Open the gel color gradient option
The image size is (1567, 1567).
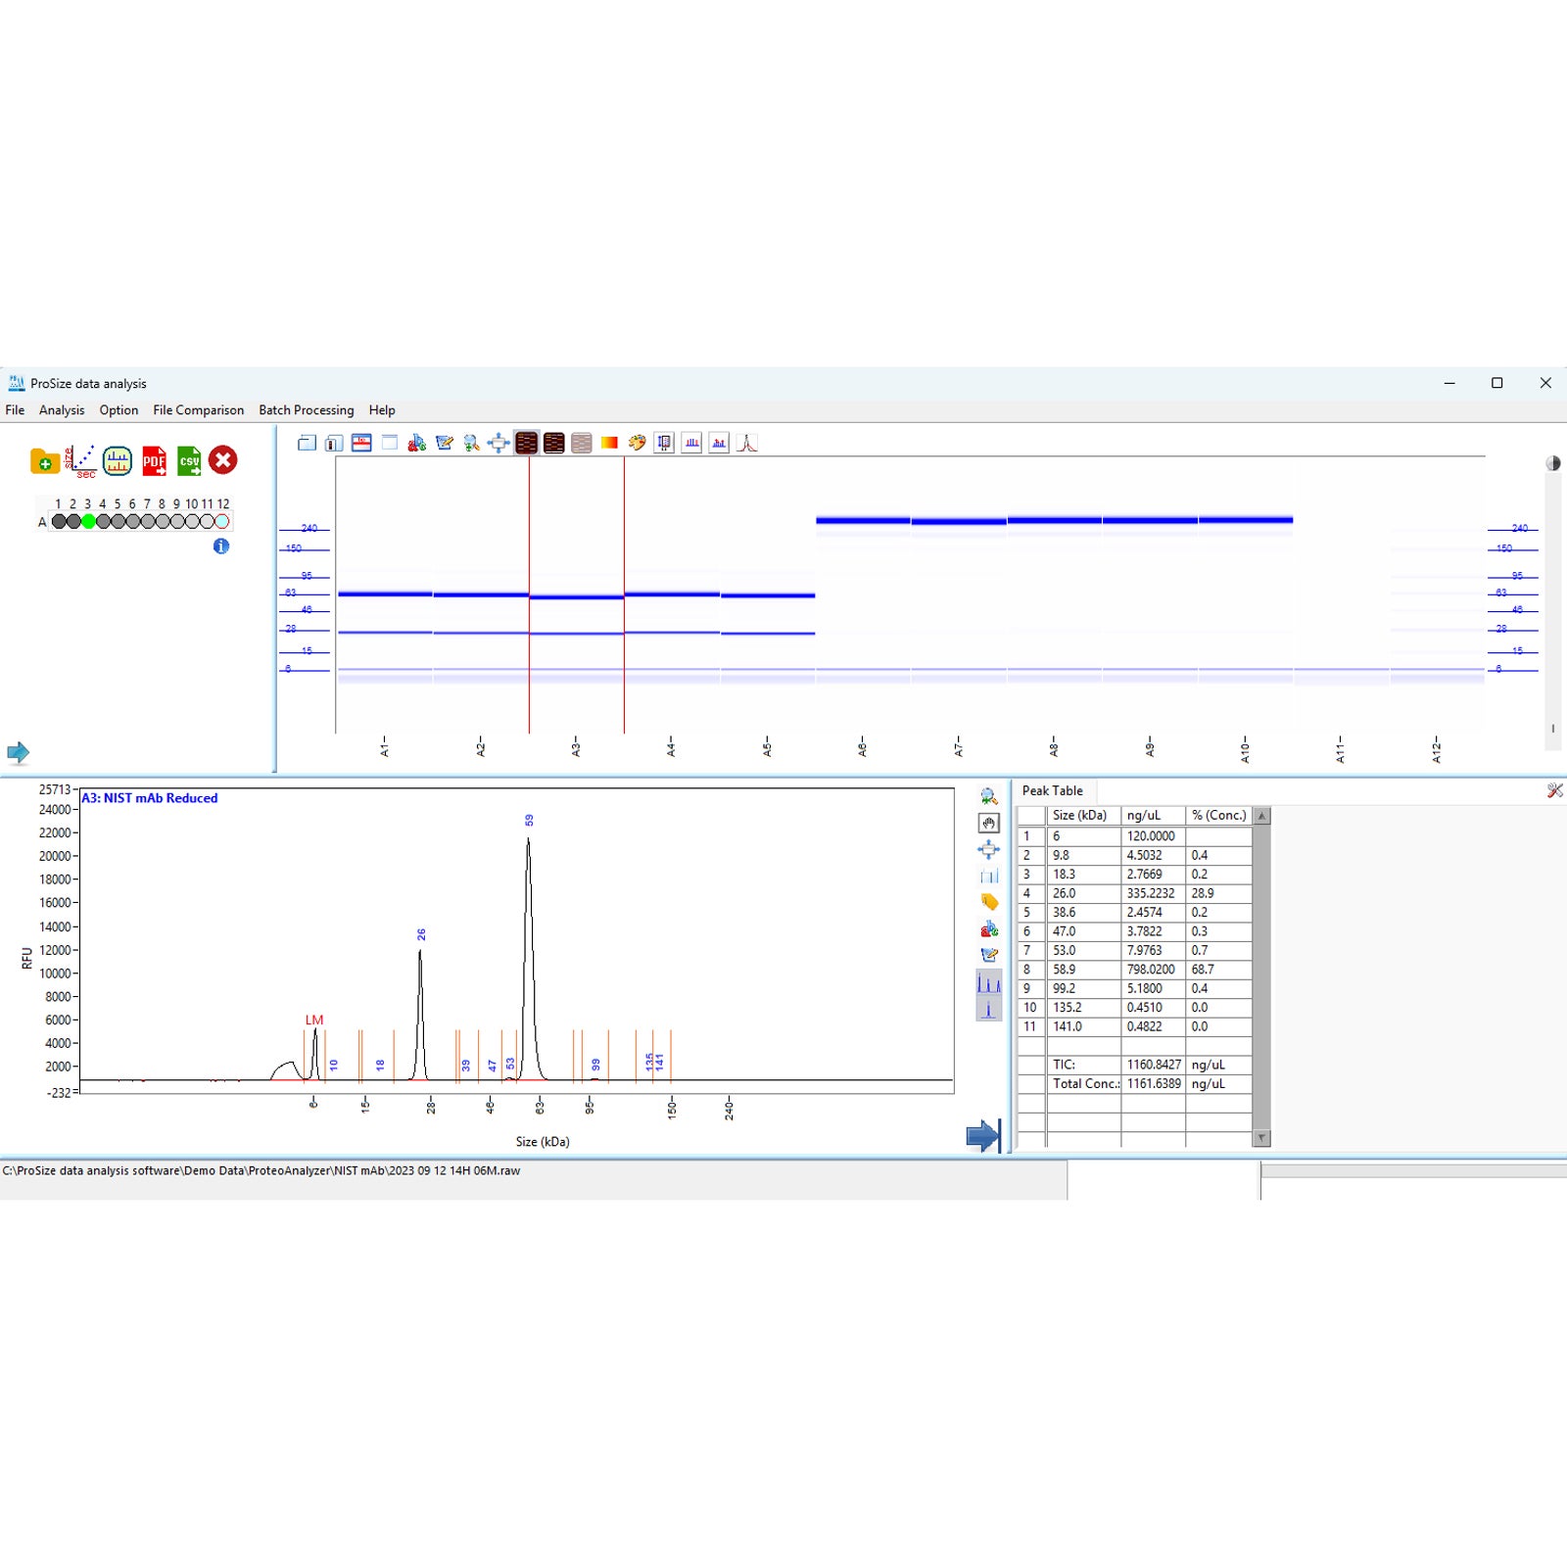tap(609, 444)
